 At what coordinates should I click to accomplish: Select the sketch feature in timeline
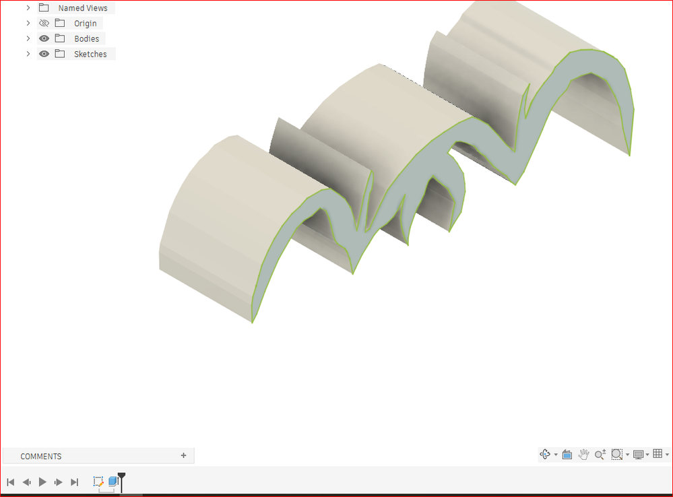98,482
